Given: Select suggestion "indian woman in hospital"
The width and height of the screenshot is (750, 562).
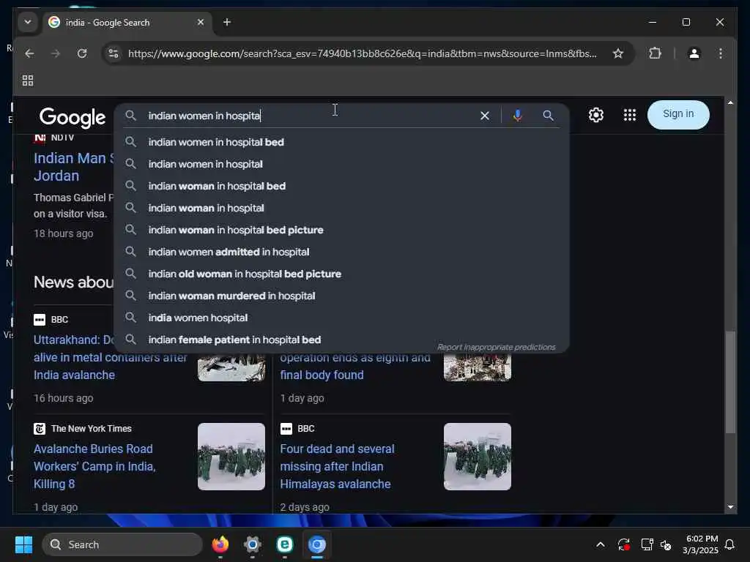Looking at the screenshot, I should coord(341,208).
